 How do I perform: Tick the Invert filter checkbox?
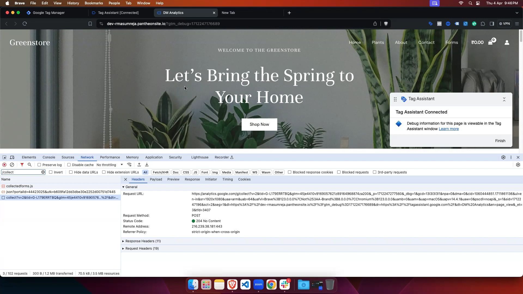coord(51,172)
